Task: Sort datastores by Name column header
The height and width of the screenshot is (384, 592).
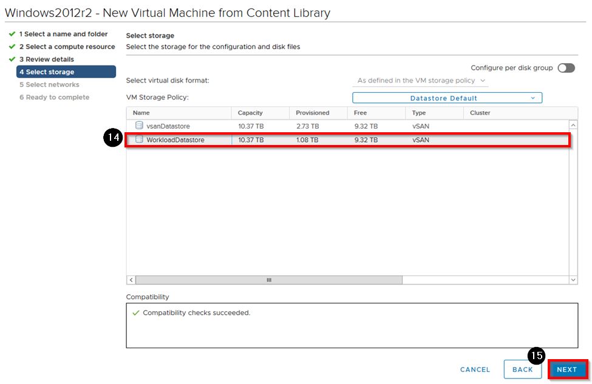Action: point(141,113)
